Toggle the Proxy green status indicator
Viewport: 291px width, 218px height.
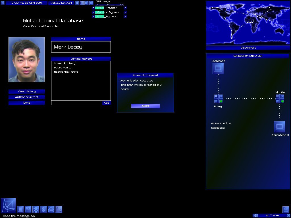point(221,101)
